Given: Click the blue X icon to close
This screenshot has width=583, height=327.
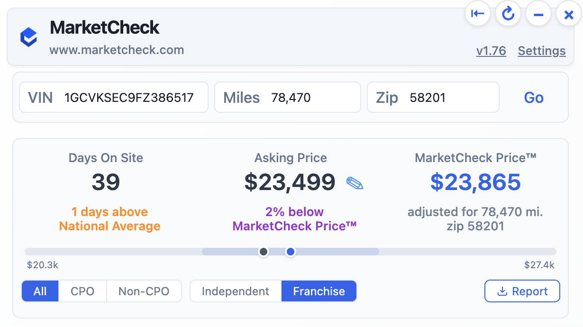Looking at the screenshot, I should (568, 14).
